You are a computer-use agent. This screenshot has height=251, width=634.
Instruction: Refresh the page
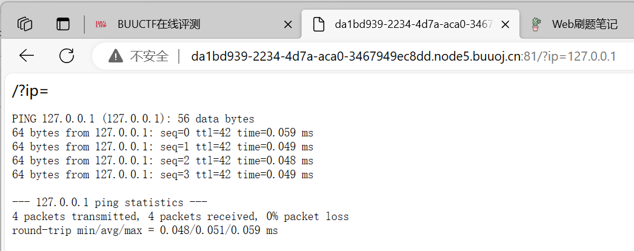(67, 56)
